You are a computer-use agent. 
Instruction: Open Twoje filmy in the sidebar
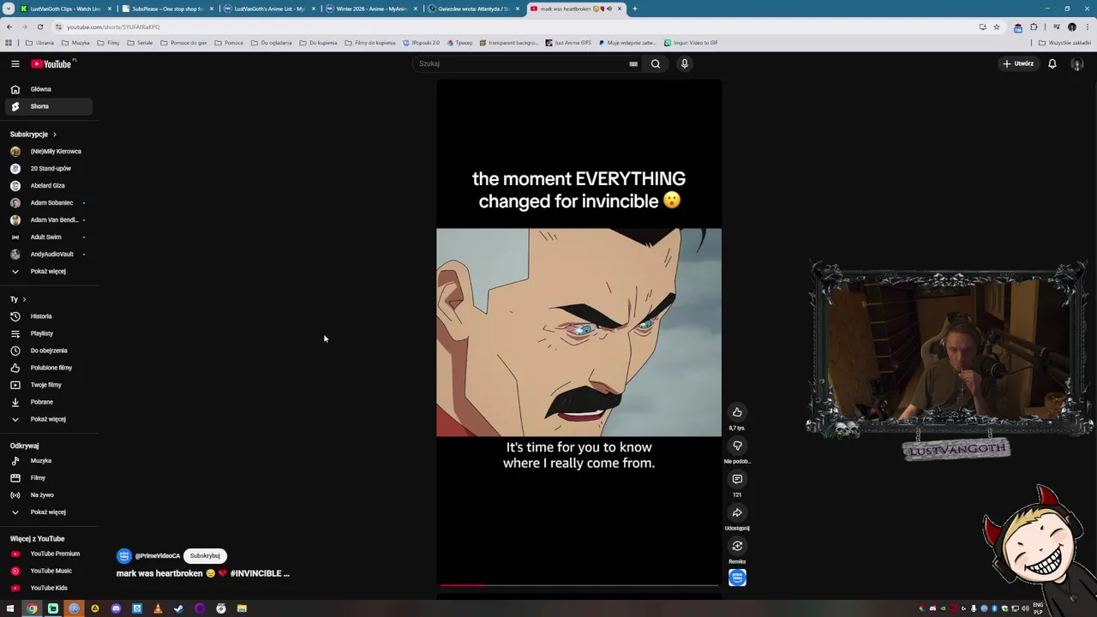click(47, 385)
